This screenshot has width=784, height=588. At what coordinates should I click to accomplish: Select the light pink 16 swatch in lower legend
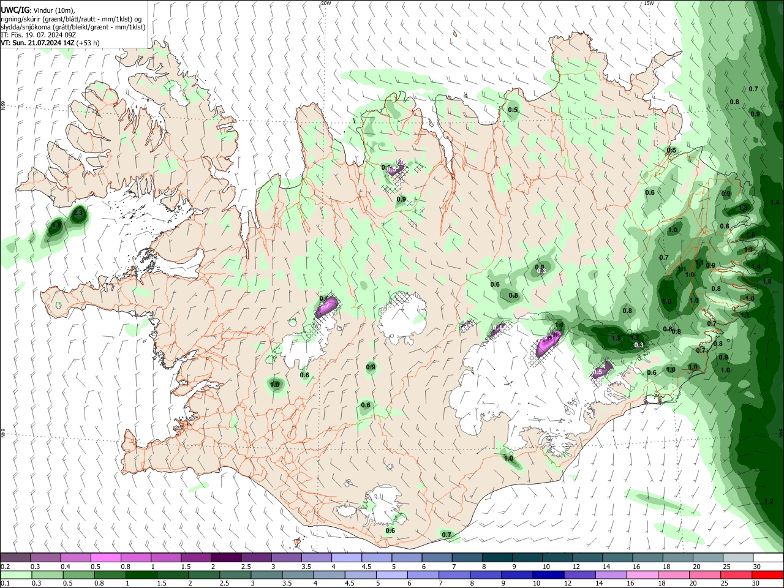point(643,575)
